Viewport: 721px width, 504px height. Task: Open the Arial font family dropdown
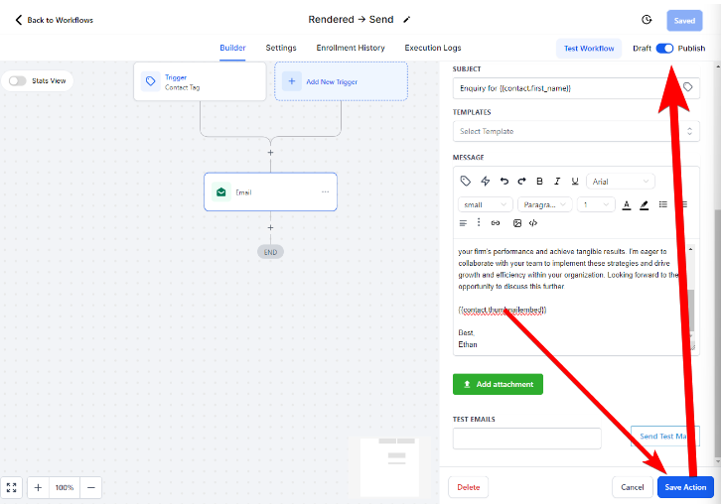[x=621, y=182]
